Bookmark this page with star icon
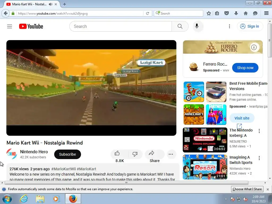Screen dimensions: 272x204 [x=209, y=13]
